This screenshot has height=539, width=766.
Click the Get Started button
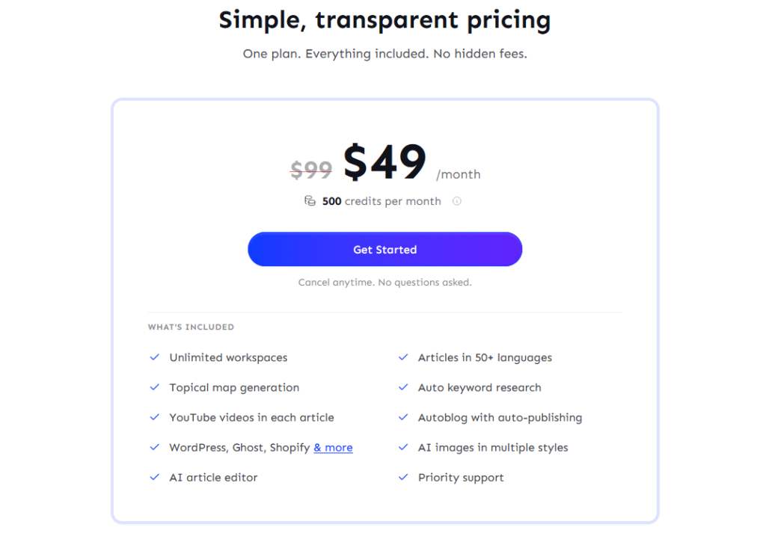click(384, 250)
